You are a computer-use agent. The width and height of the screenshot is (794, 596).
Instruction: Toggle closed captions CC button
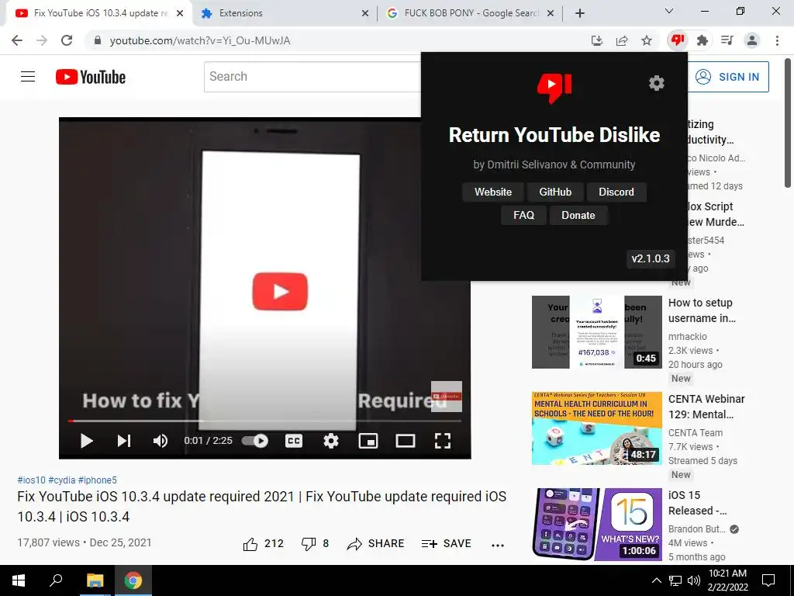(x=294, y=441)
